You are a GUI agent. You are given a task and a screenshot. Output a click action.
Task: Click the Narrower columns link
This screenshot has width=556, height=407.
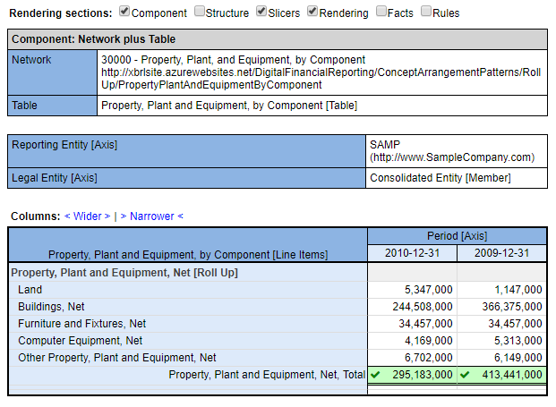[151, 216]
